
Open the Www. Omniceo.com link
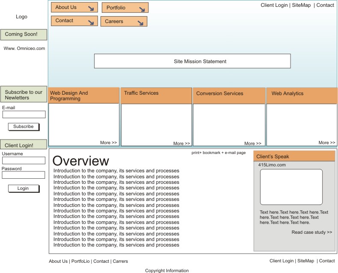(24, 48)
